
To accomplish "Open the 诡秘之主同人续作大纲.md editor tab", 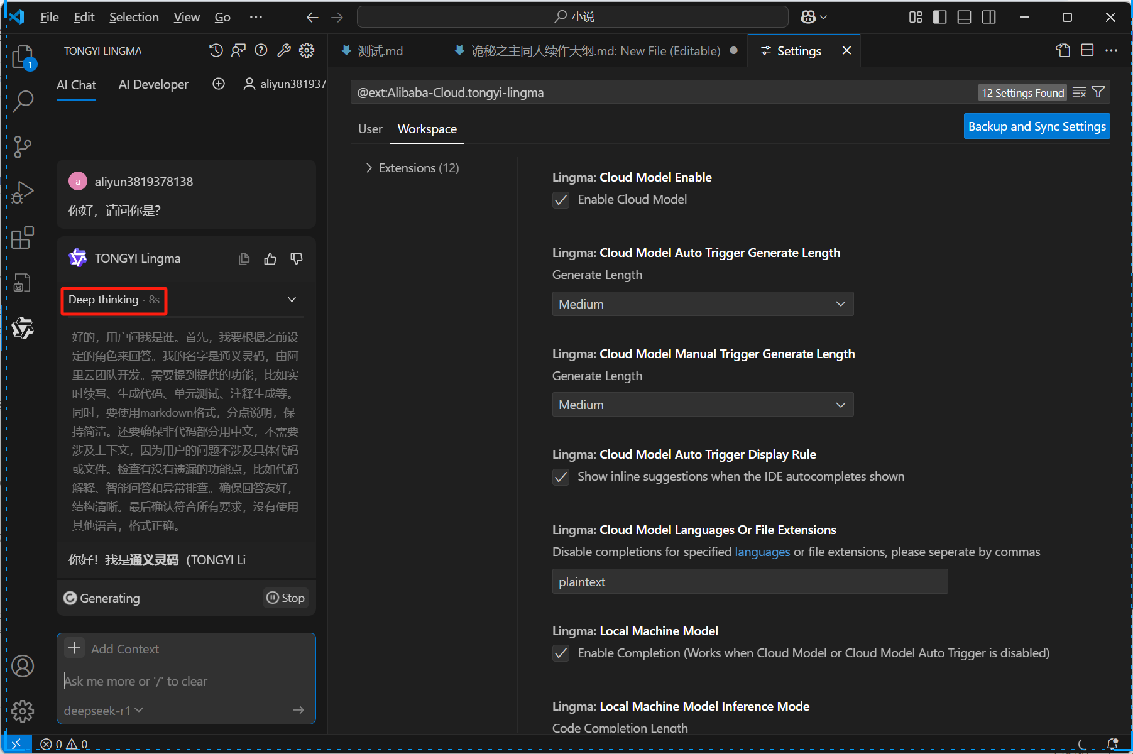I will 595,51.
